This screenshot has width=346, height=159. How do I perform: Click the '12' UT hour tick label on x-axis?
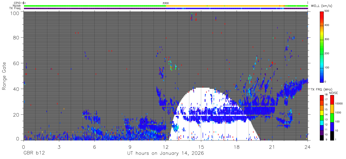click(x=165, y=147)
